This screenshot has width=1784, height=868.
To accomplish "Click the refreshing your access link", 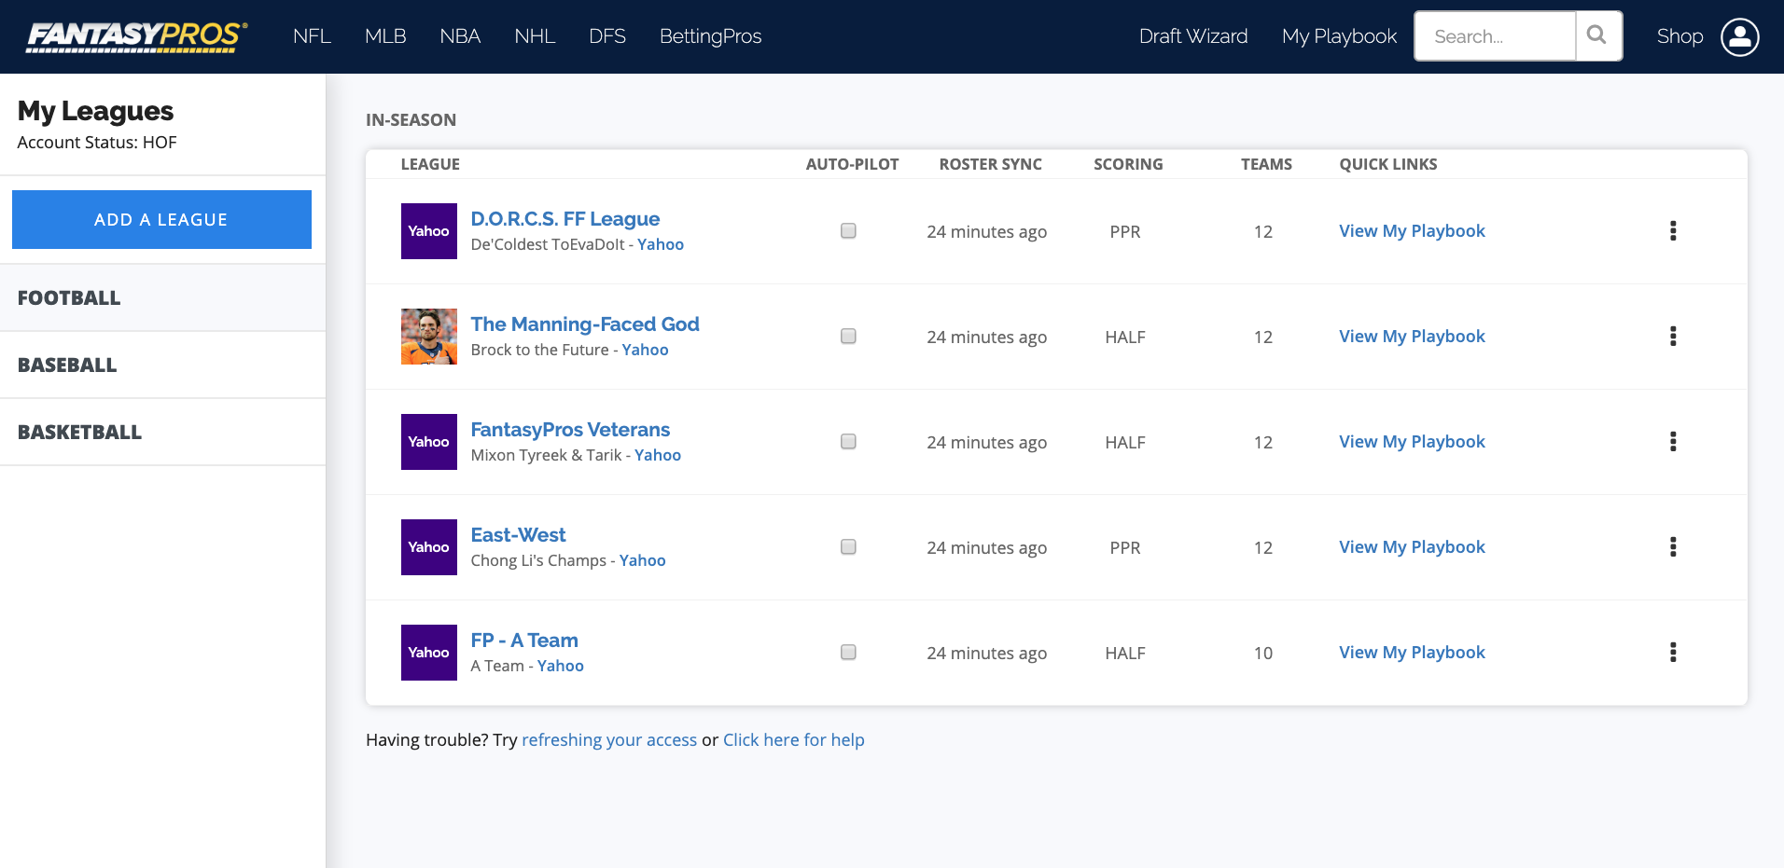I will pyautogui.click(x=609, y=740).
